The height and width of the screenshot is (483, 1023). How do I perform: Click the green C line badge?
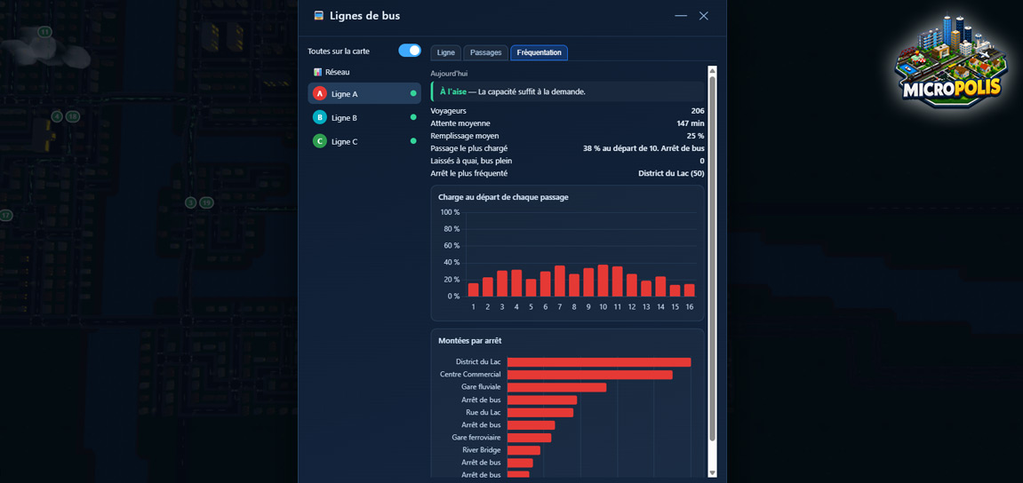click(320, 141)
